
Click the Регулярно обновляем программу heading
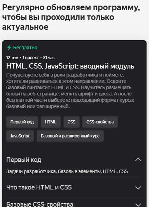pos(71,17)
